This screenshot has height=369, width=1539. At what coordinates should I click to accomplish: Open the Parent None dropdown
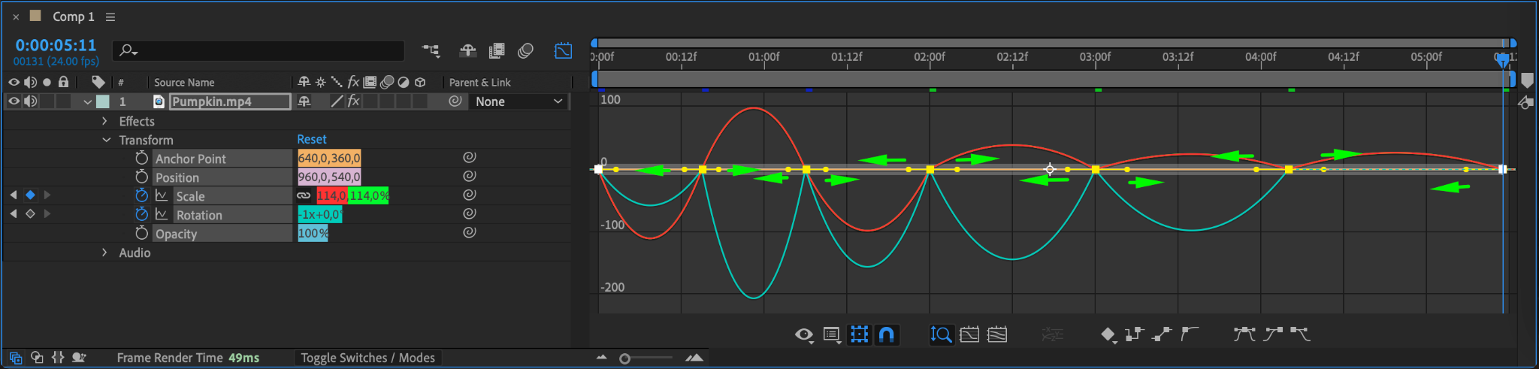(x=519, y=101)
